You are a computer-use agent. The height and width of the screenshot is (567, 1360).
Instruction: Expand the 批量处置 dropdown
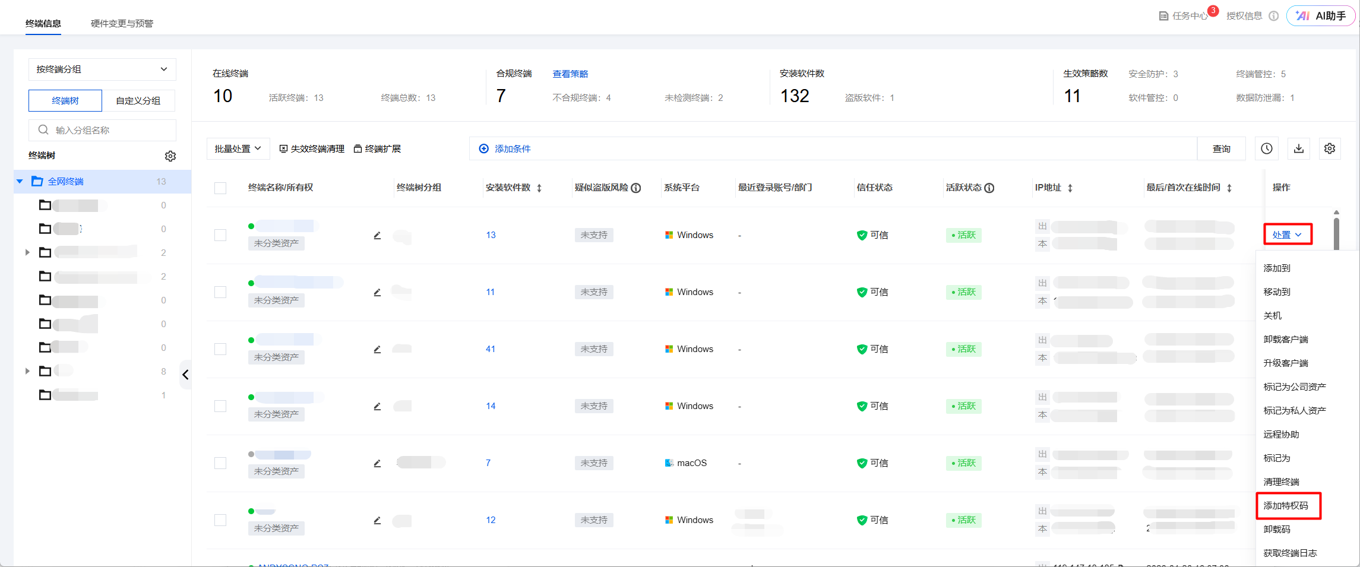coord(238,148)
